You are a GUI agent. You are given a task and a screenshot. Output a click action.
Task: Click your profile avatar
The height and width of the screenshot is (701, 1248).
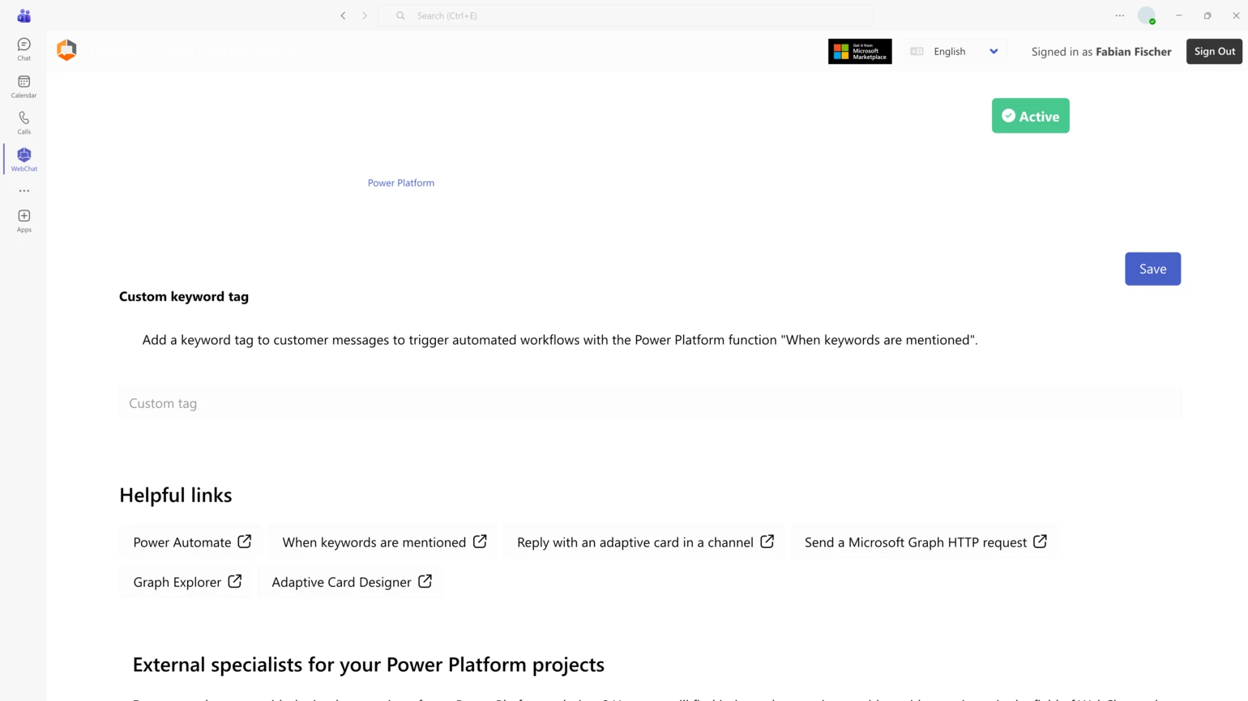pyautogui.click(x=1147, y=15)
